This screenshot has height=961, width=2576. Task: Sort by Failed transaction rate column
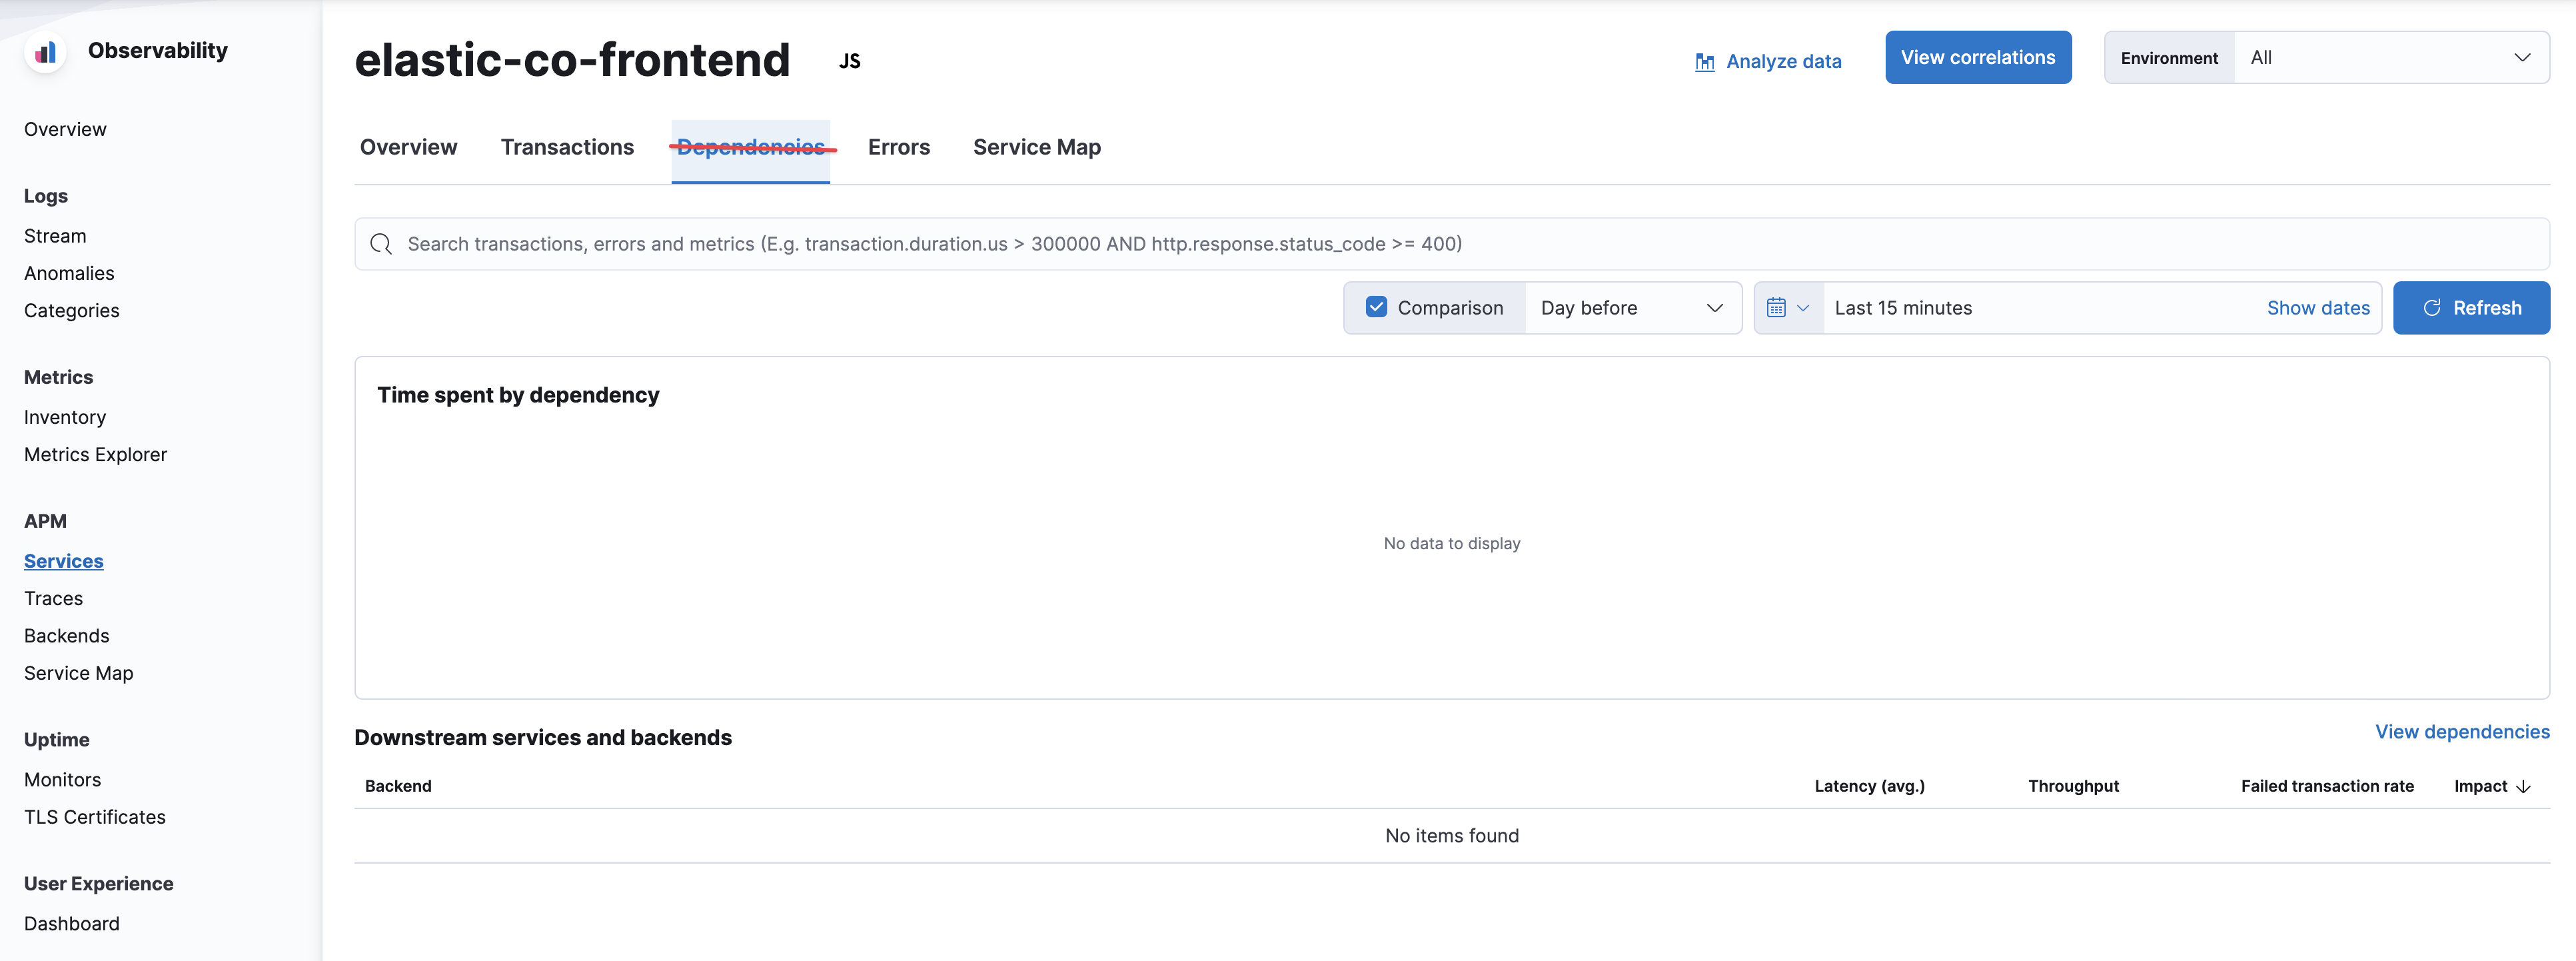[x=2327, y=786]
